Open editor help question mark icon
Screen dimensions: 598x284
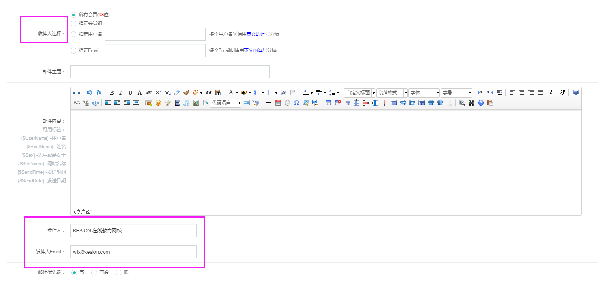481,103
